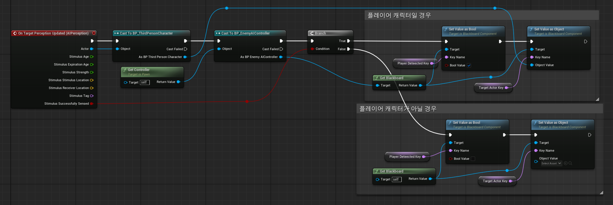
Task: Select the Cast To BP_ThirdPersonCharacter node title
Action: tap(146, 33)
